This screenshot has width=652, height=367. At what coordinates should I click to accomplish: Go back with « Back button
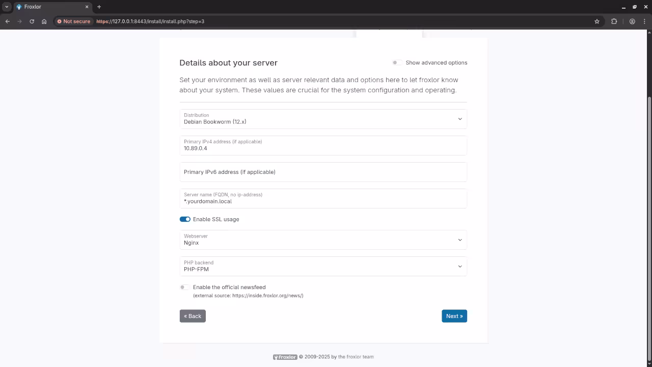pyautogui.click(x=193, y=316)
